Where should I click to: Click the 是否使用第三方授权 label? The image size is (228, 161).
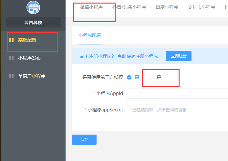[103, 77]
